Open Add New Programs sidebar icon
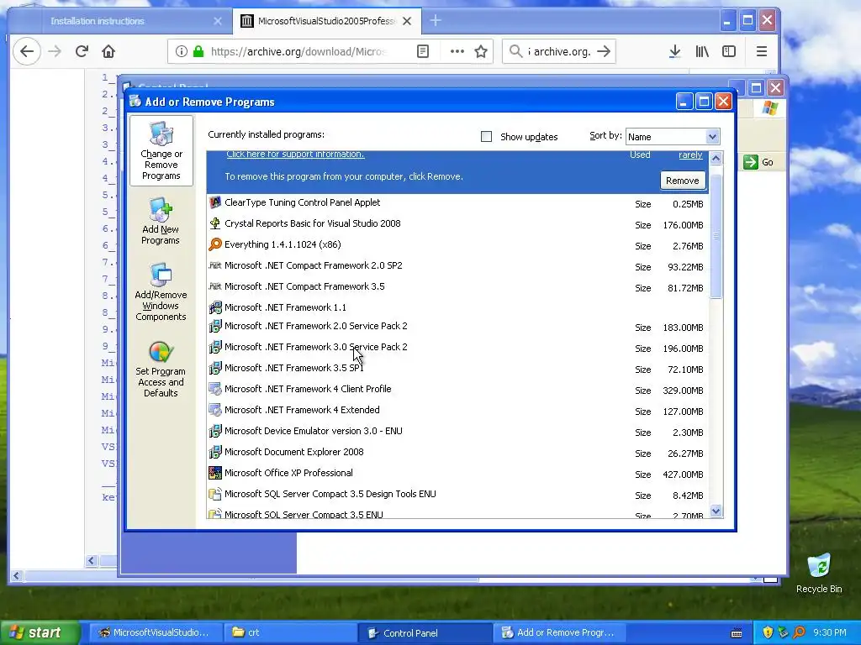 click(x=161, y=210)
